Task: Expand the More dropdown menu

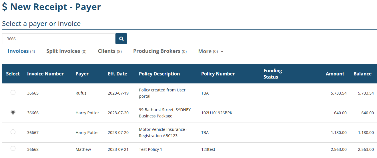Action: tap(211, 51)
